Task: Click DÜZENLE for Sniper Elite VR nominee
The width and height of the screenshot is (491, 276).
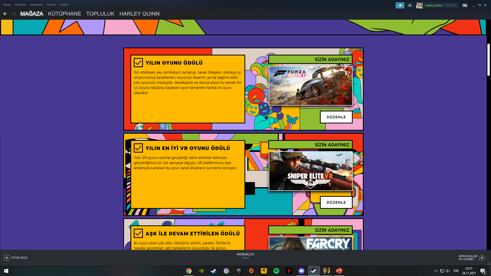Action: [336, 202]
